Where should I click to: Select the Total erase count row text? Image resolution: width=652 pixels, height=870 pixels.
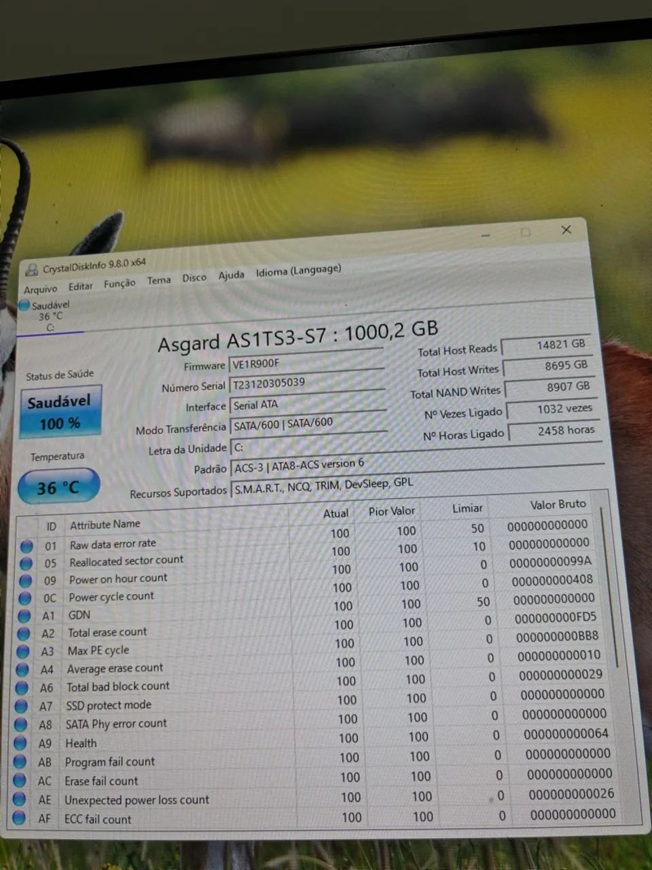(107, 632)
